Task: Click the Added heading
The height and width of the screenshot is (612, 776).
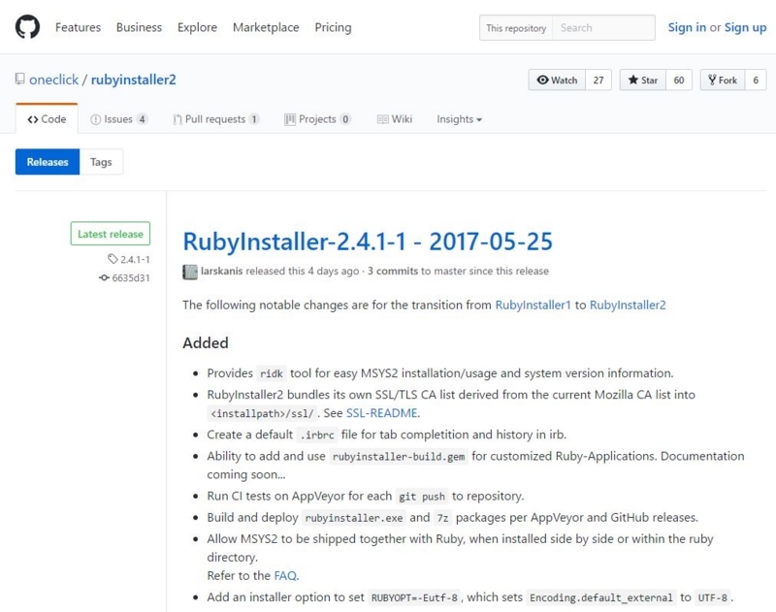Action: pyautogui.click(x=206, y=343)
